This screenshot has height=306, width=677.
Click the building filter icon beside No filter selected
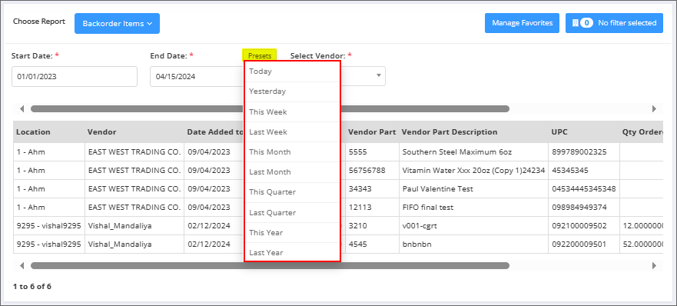pyautogui.click(x=575, y=23)
